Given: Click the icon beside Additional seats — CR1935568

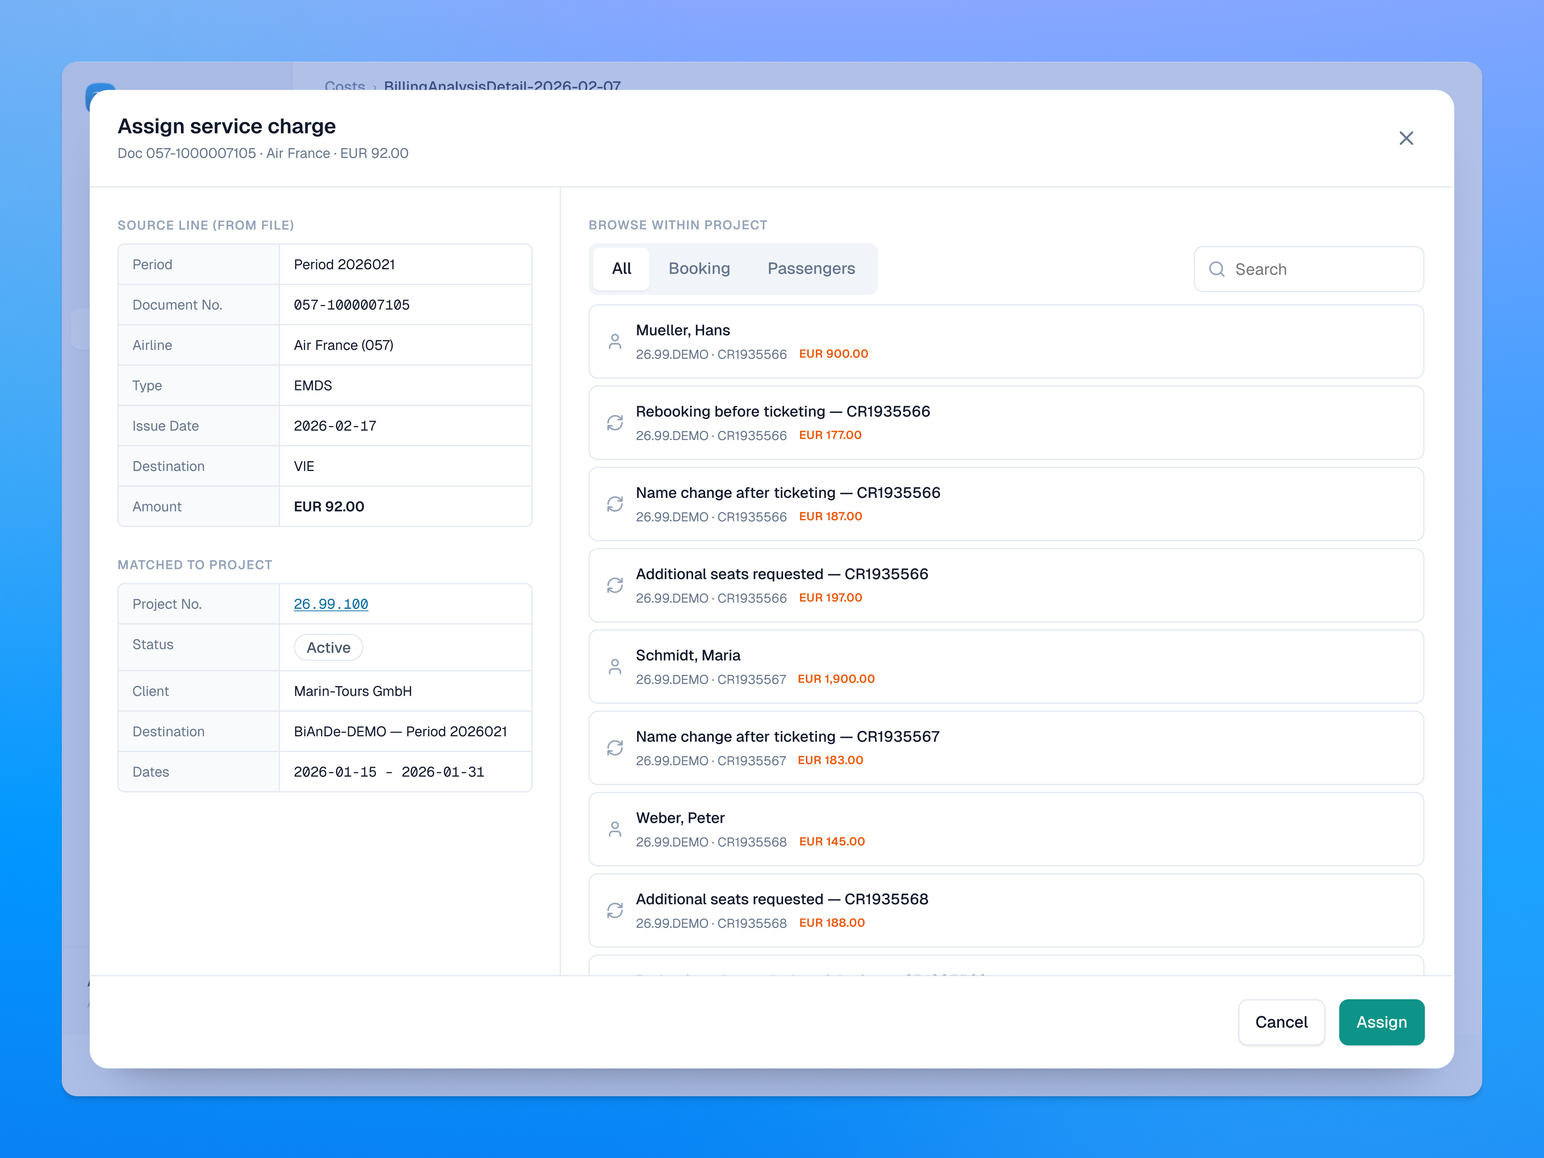Looking at the screenshot, I should tap(615, 911).
